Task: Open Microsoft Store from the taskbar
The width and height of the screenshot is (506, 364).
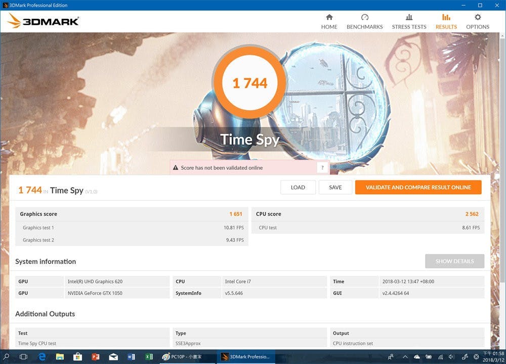Action: [x=77, y=356]
